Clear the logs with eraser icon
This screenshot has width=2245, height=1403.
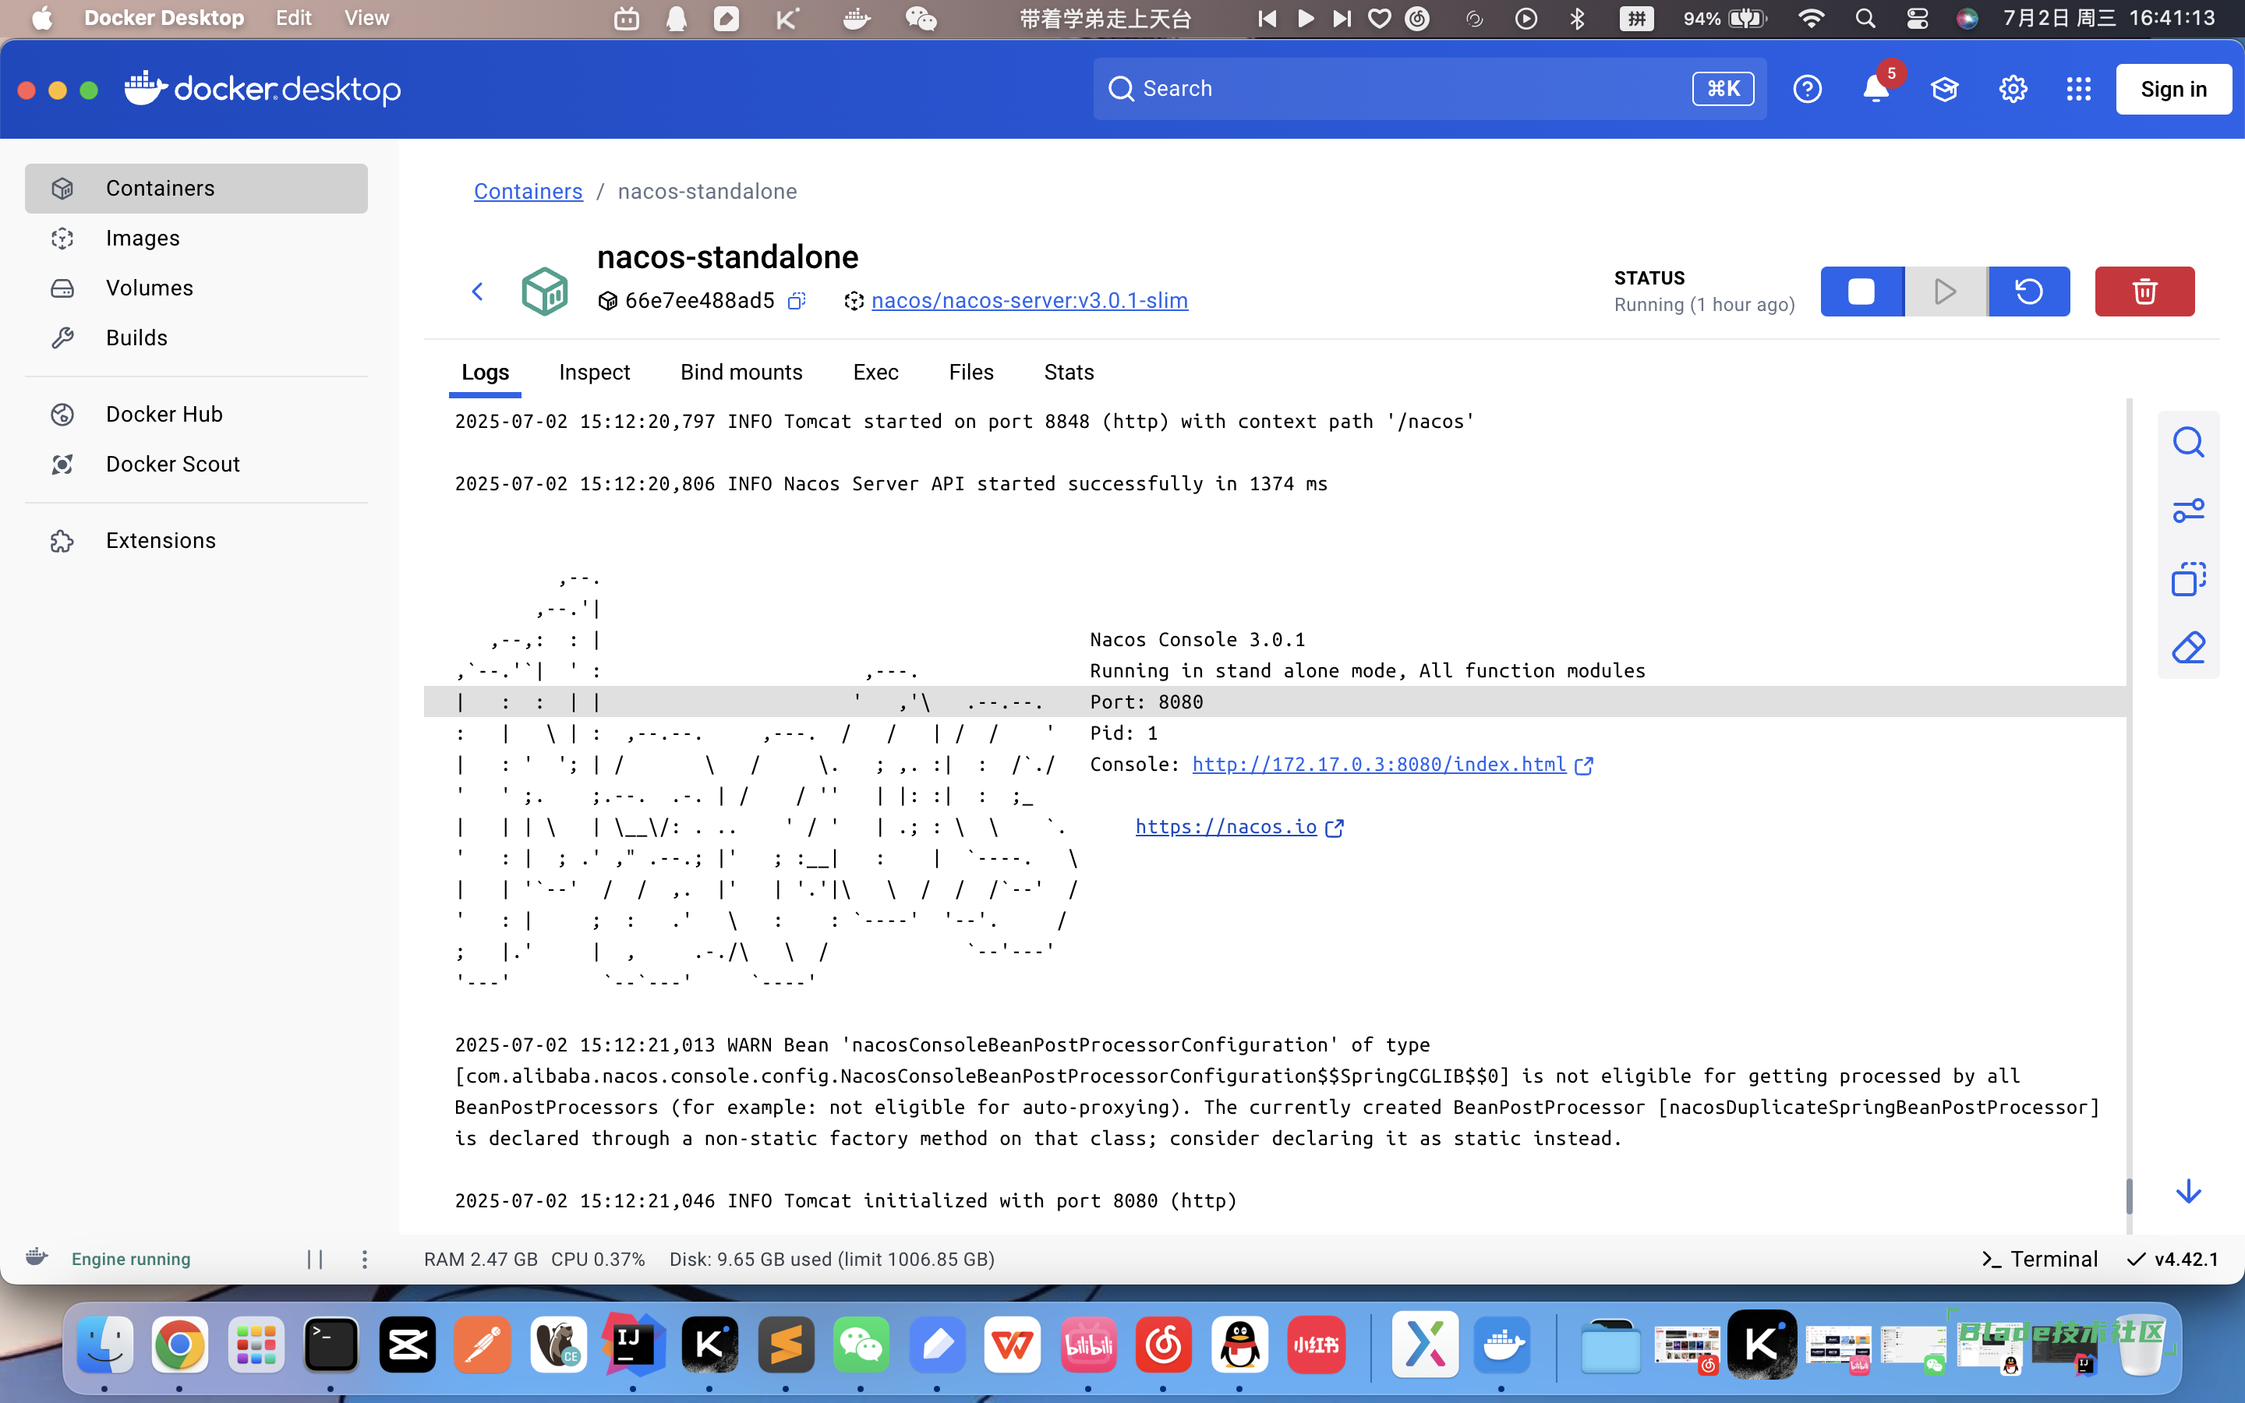[2188, 648]
